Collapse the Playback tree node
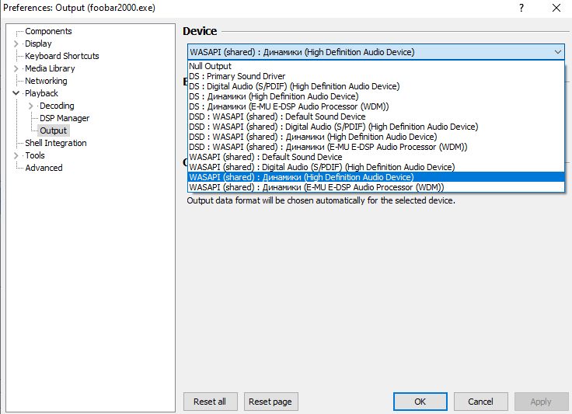This screenshot has height=414, width=572. (16, 93)
